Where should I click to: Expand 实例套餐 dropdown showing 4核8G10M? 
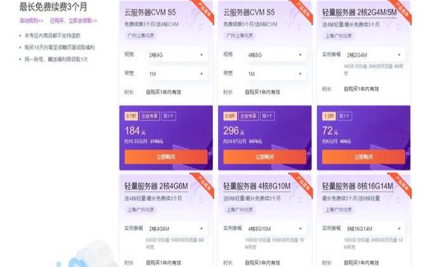(x=276, y=228)
